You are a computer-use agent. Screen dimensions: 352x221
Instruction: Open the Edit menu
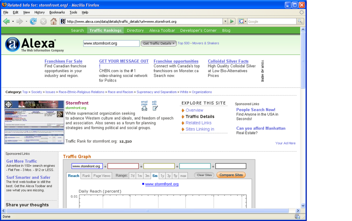click(x=15, y=12)
